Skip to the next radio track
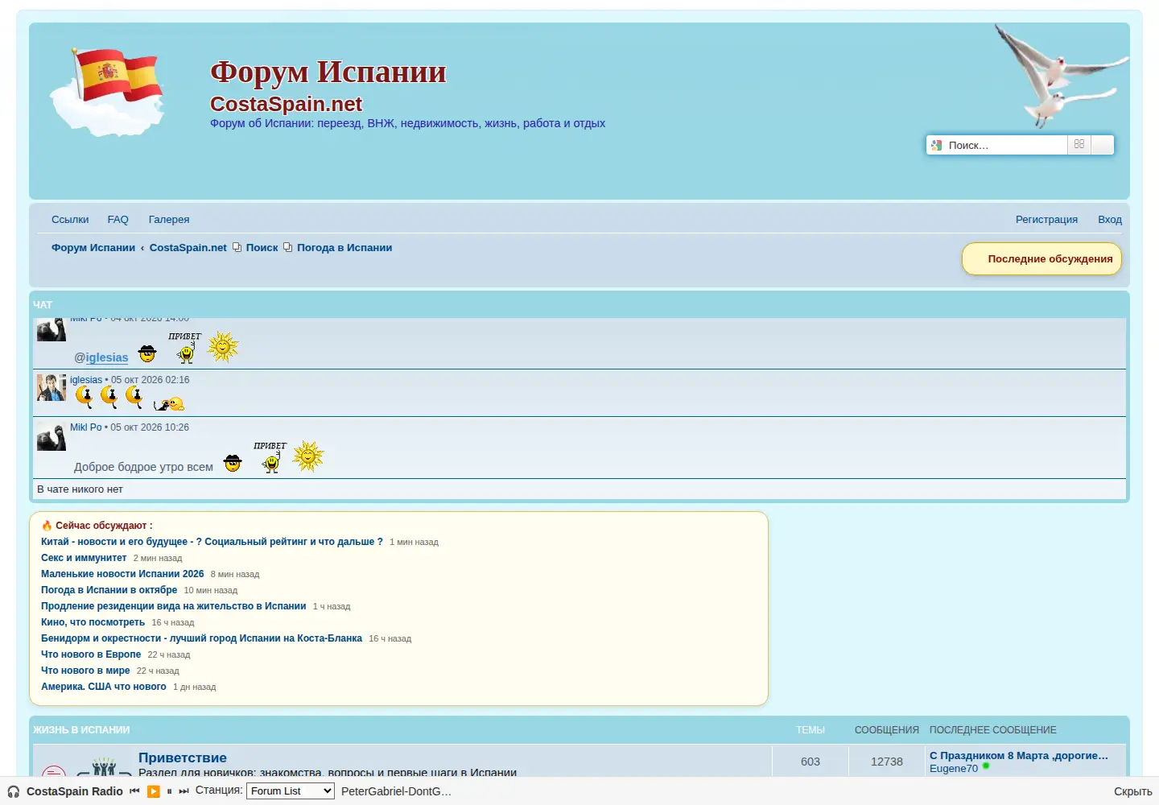Screen dimensions: 1159x805 [184, 791]
